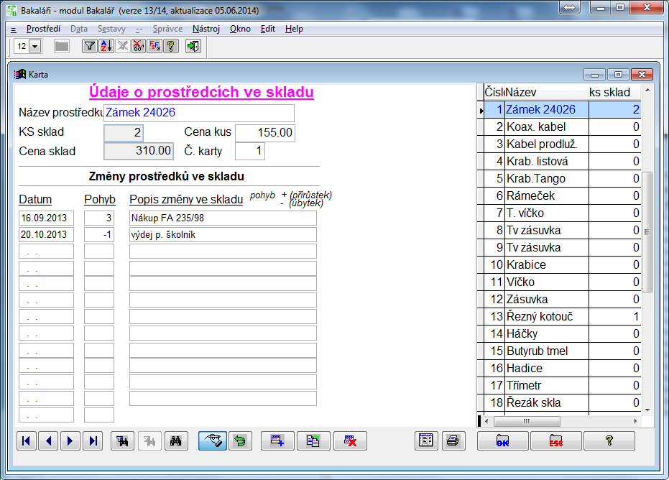Open the font size 12 dropdown
The width and height of the screenshot is (669, 480).
35,46
